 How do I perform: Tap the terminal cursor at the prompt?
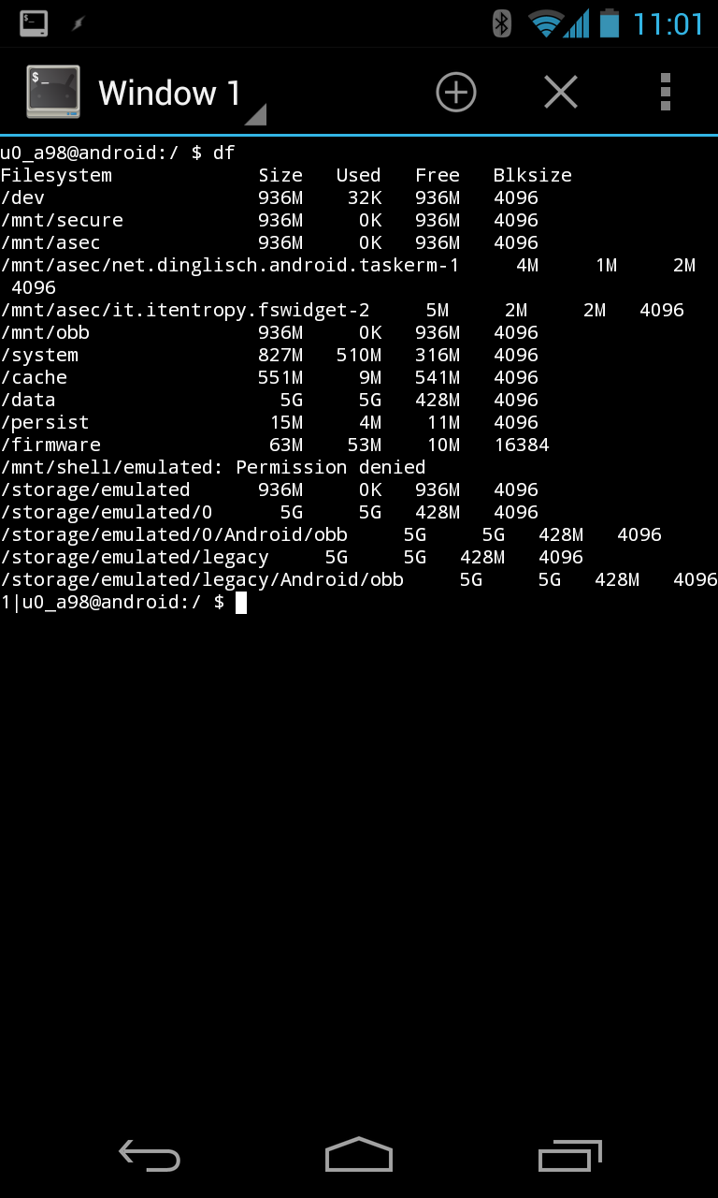pos(241,603)
